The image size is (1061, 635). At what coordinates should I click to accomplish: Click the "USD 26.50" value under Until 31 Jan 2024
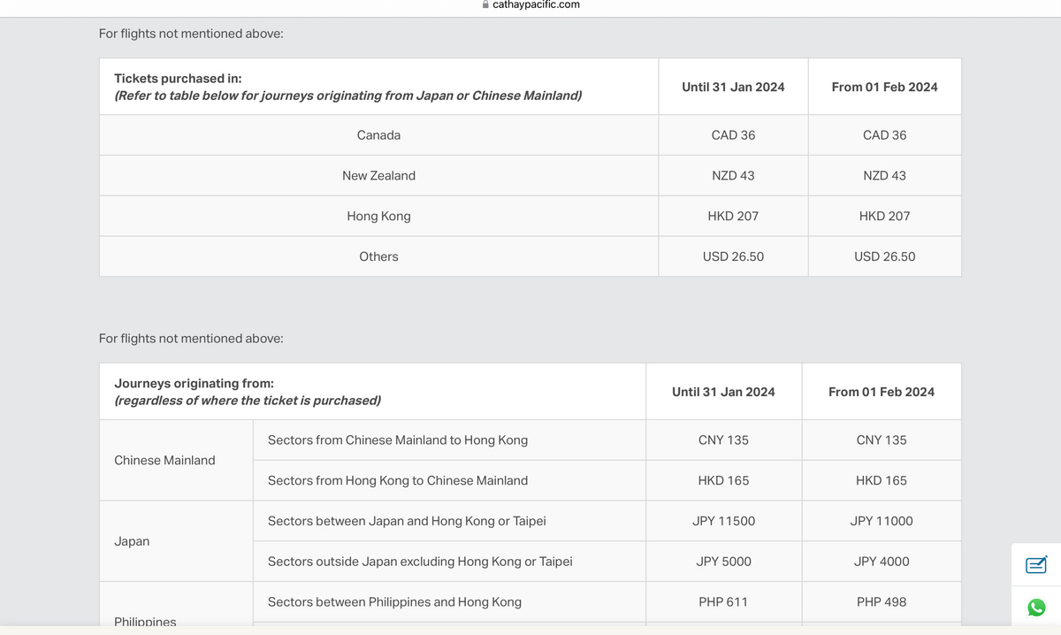(x=733, y=256)
